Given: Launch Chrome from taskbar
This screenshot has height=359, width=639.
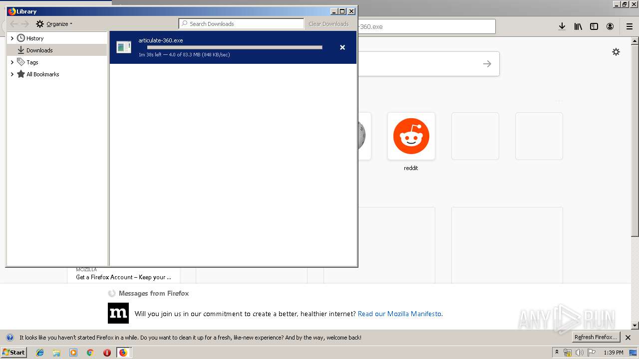Looking at the screenshot, I should click(x=90, y=353).
